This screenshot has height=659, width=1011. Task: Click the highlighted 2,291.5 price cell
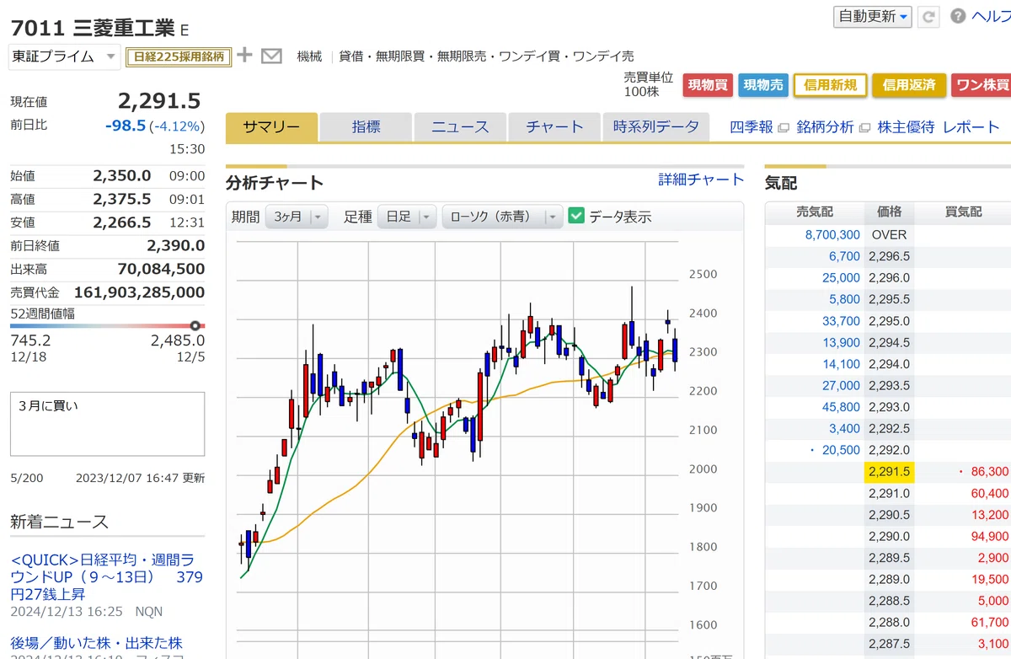click(x=890, y=472)
